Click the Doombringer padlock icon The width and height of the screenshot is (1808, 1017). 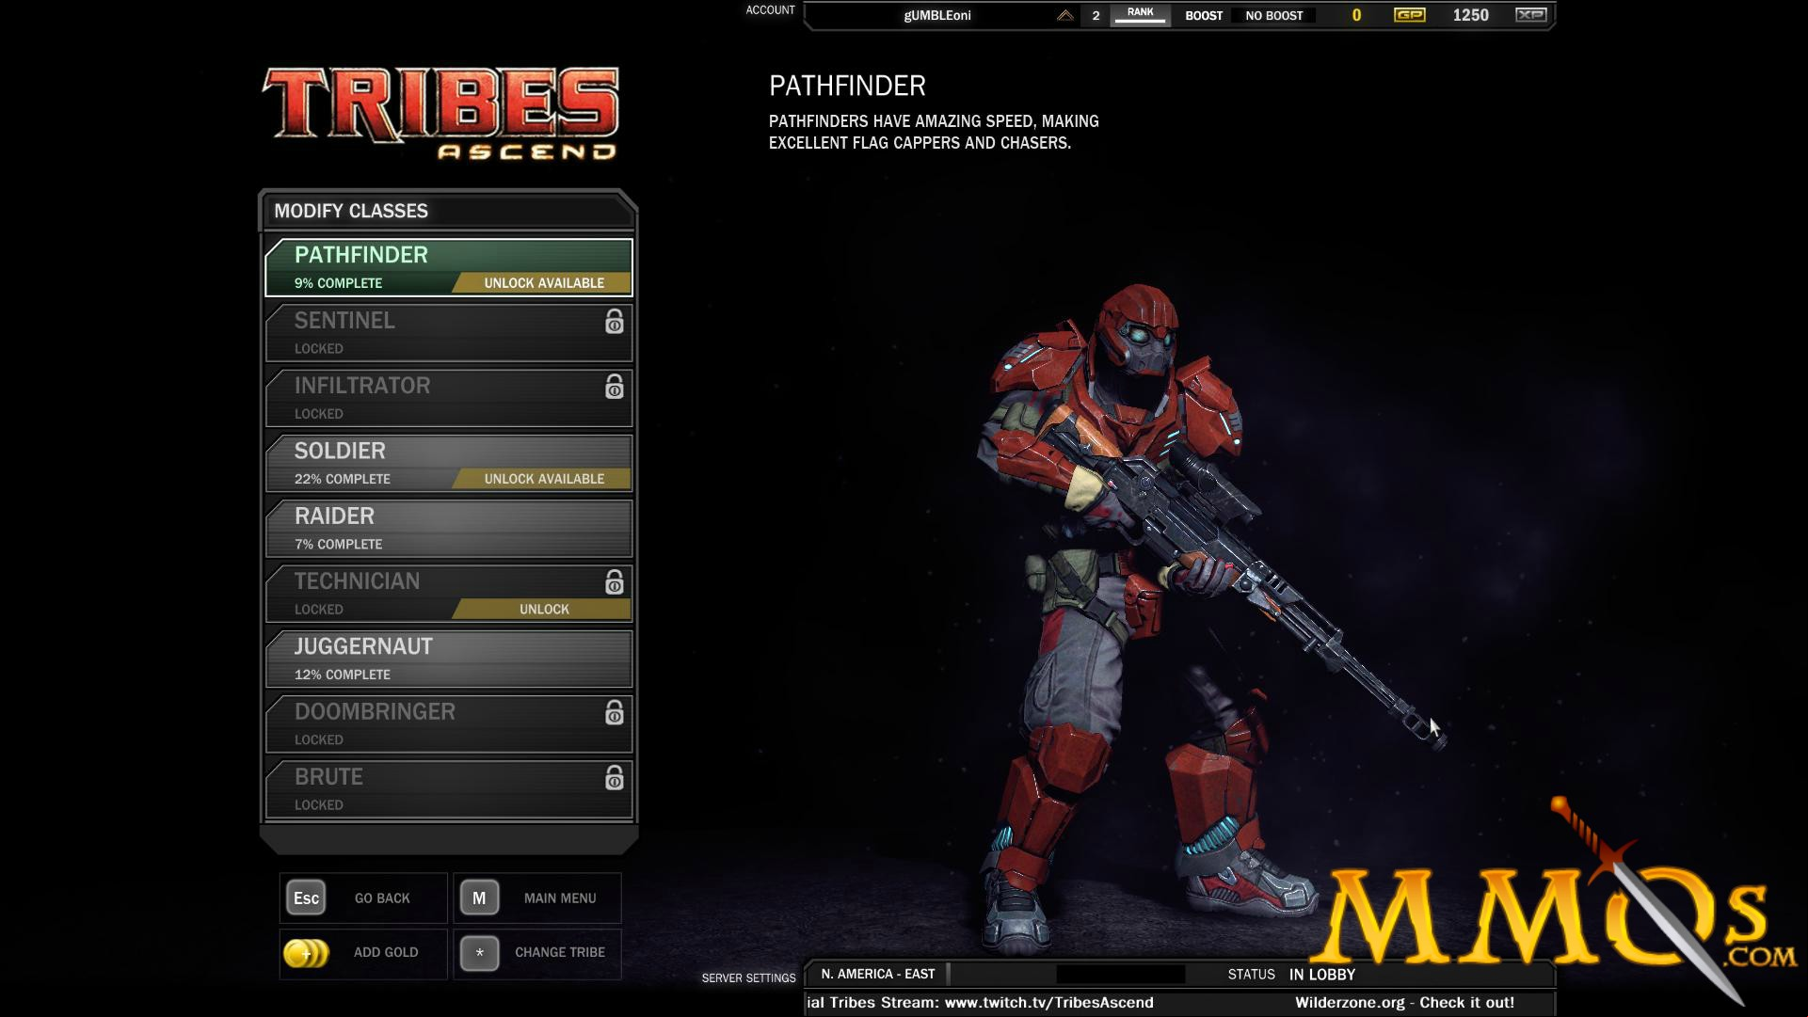[x=614, y=713]
